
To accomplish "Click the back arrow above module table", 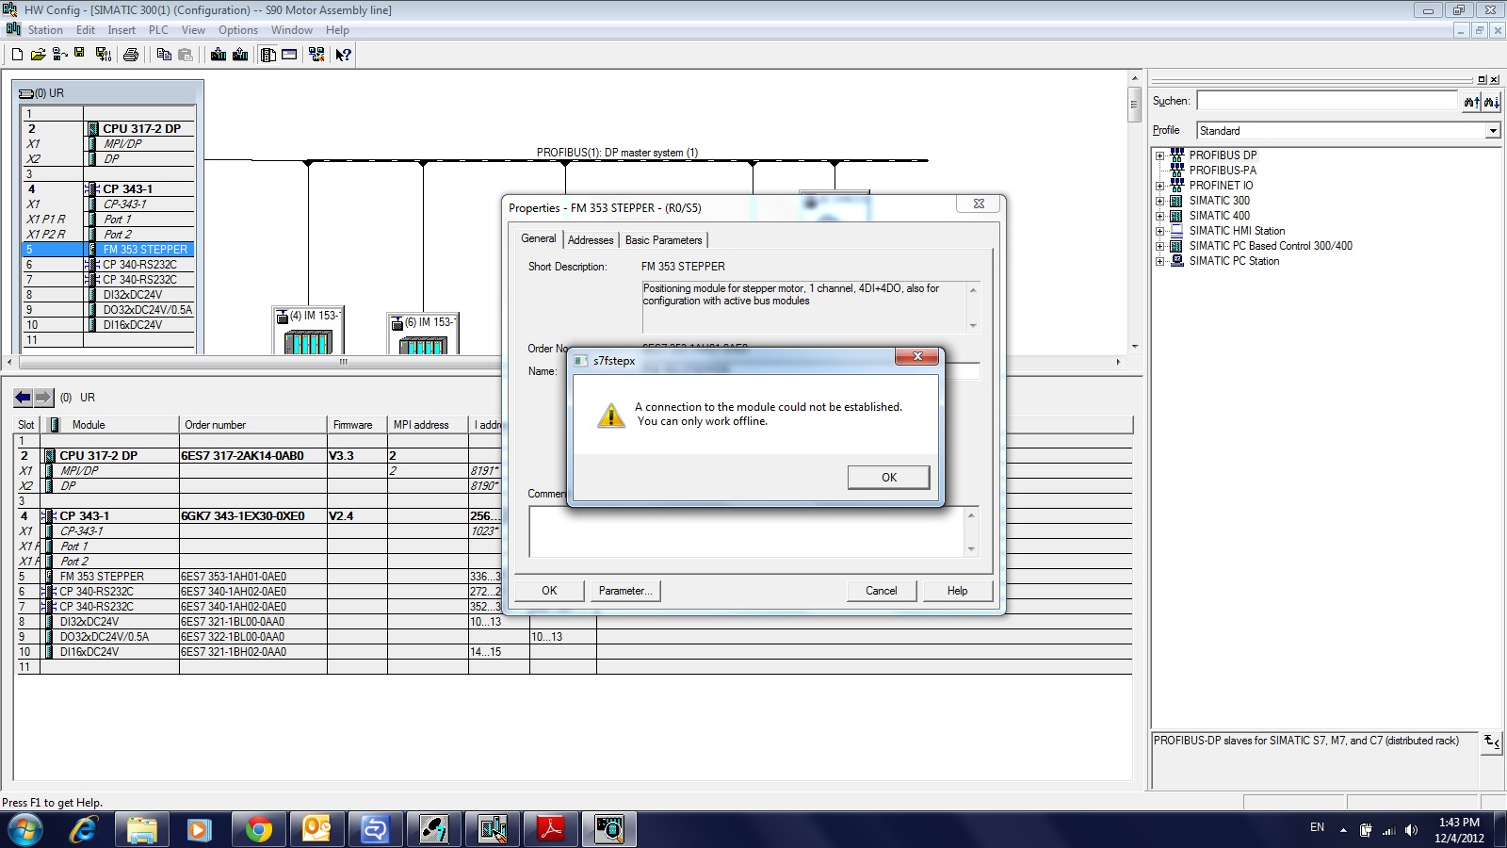I will [x=23, y=398].
